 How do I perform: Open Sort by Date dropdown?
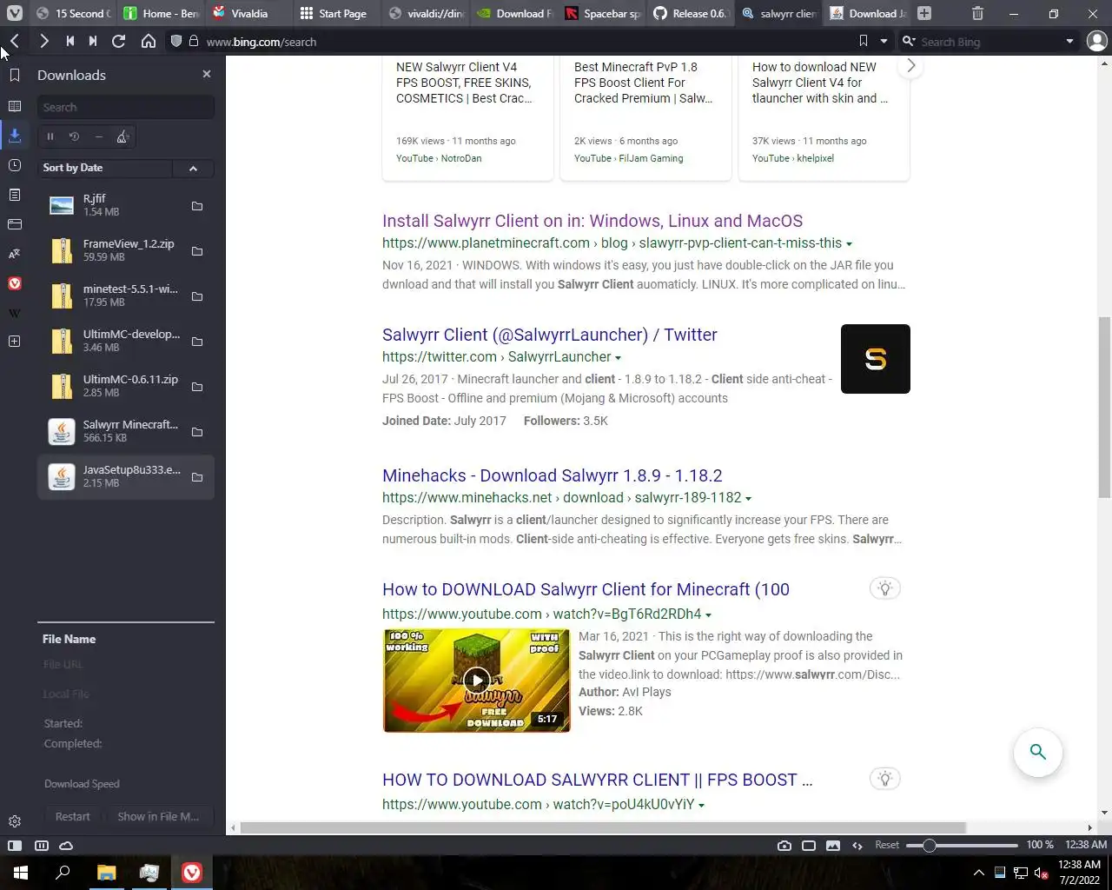(x=106, y=168)
